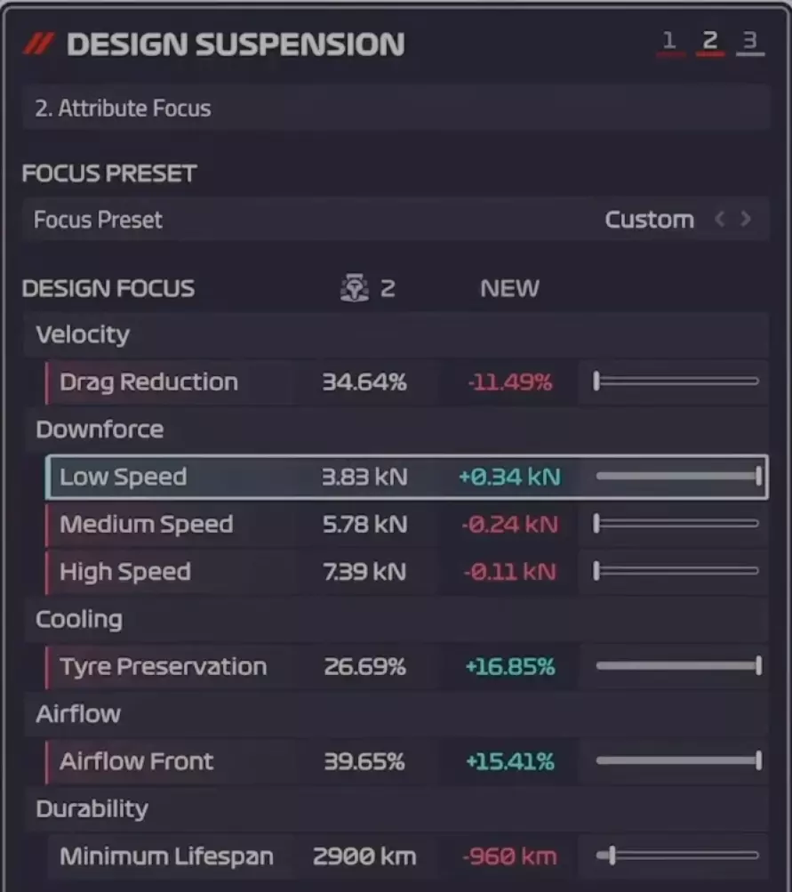The width and height of the screenshot is (792, 892).
Task: Switch to step 3 tab
Action: 749,41
